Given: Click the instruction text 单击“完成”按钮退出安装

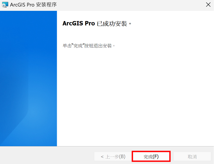Looking at the screenshot, I should pyautogui.click(x=87, y=46).
